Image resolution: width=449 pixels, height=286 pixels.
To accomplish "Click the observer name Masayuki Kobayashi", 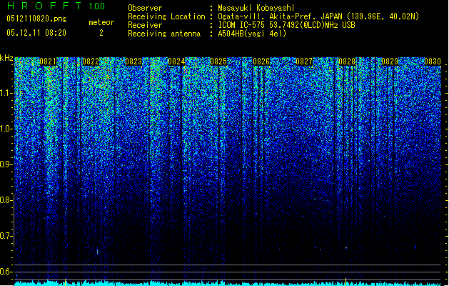I will tap(256, 8).
